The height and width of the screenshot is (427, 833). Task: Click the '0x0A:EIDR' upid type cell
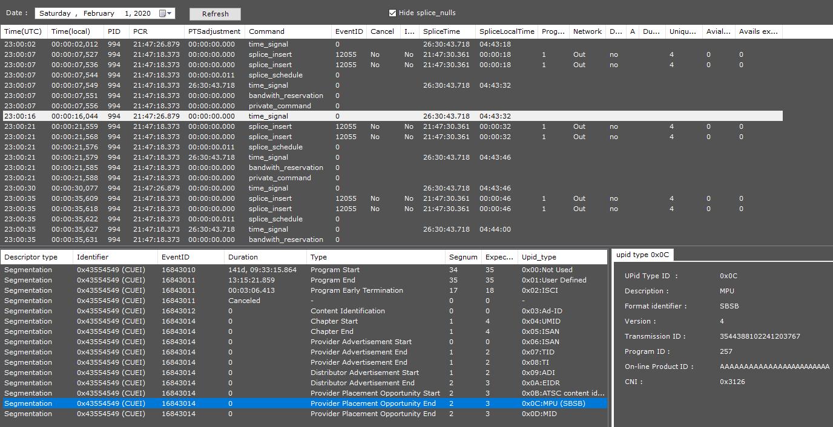[541, 383]
